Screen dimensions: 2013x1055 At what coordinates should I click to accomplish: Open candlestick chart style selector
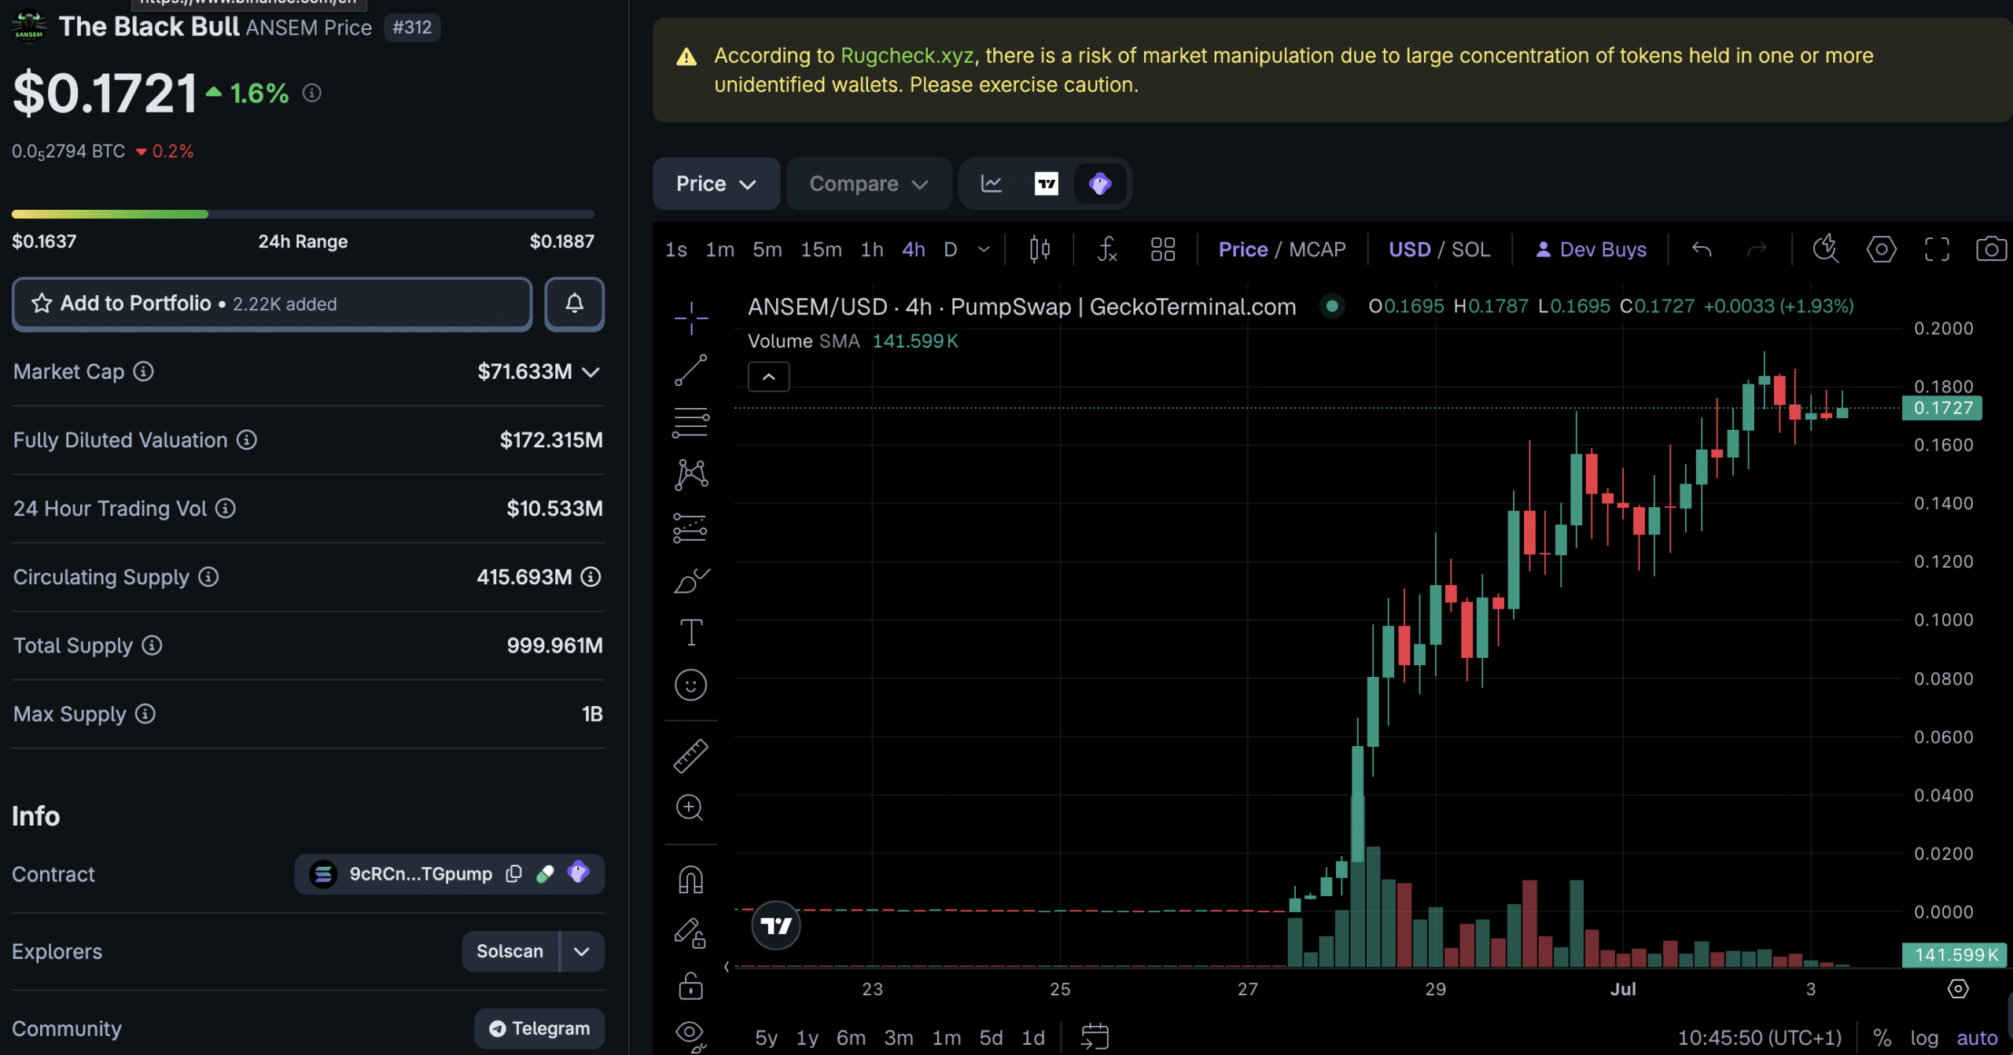pyautogui.click(x=1040, y=249)
